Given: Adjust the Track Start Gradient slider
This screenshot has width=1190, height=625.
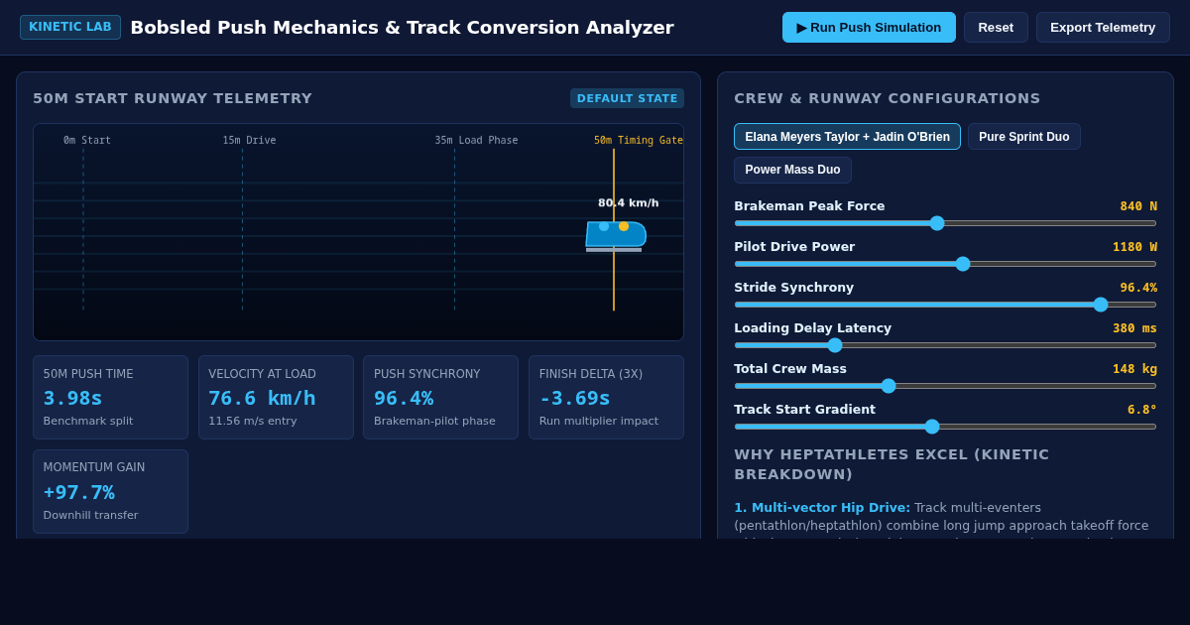Looking at the screenshot, I should click(945, 427).
